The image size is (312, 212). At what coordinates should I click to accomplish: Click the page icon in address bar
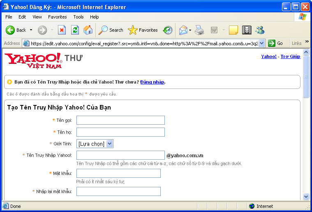point(26,44)
